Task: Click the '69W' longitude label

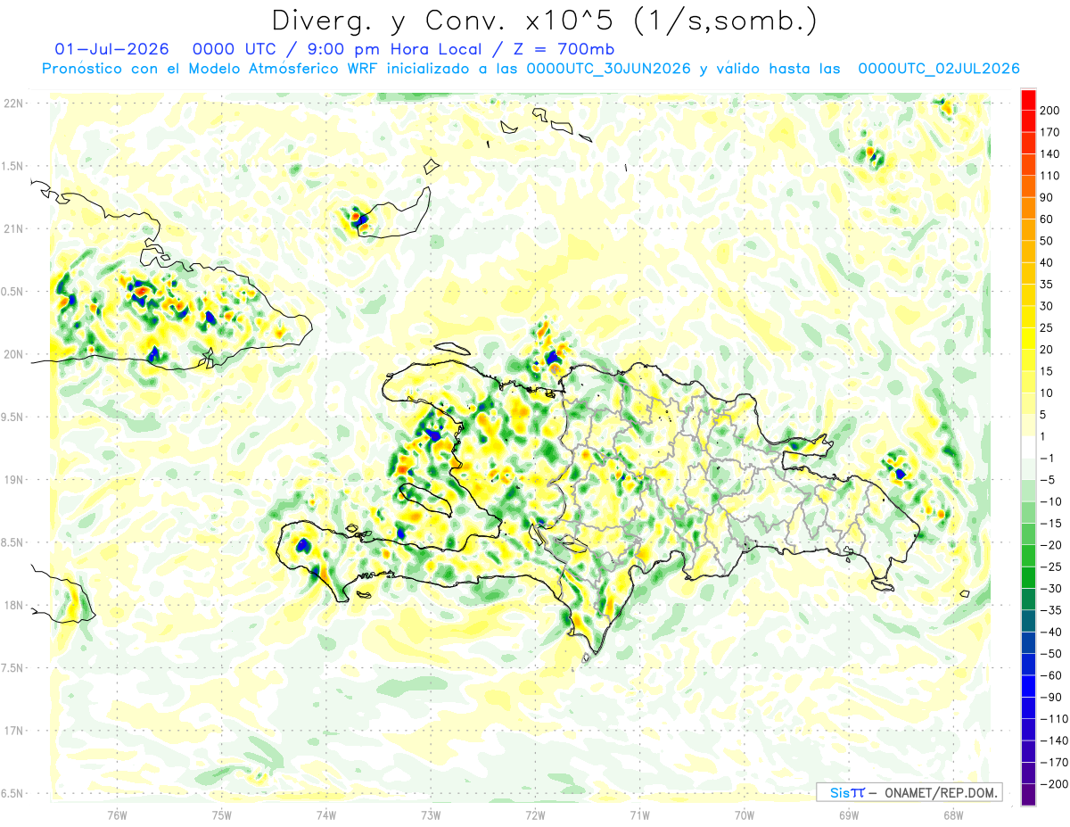Action: (x=849, y=815)
